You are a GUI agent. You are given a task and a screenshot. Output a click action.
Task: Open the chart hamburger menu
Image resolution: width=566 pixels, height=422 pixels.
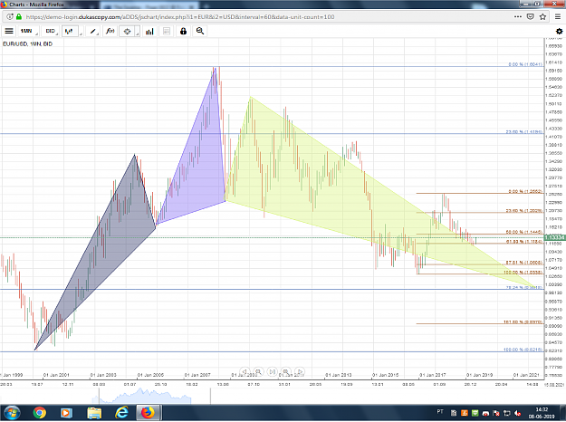[9, 32]
